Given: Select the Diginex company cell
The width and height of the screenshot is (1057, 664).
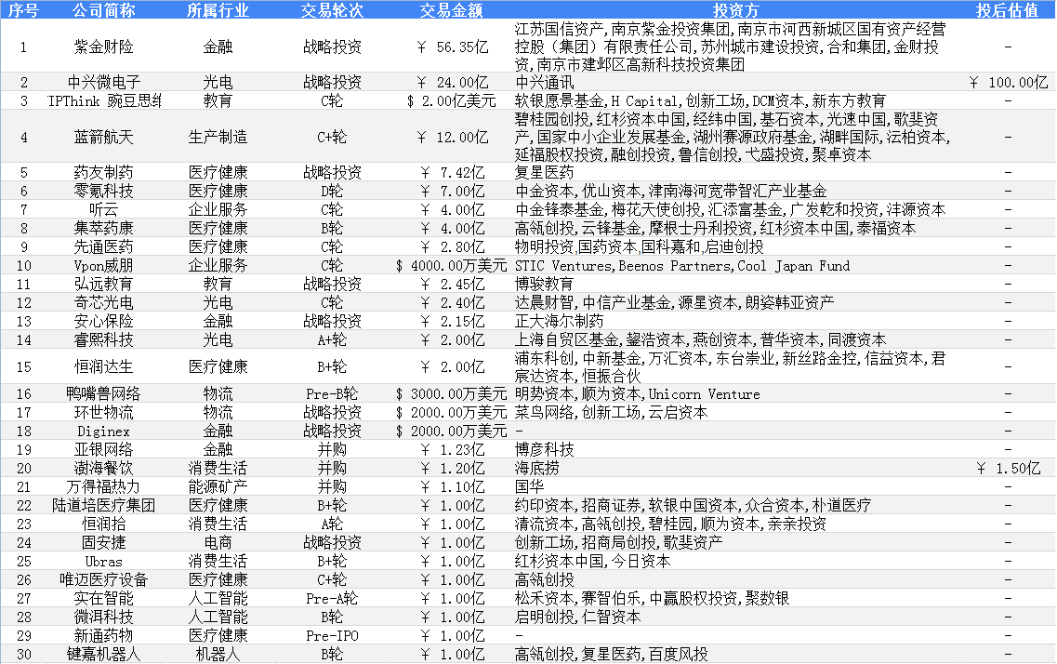Looking at the screenshot, I should (x=104, y=431).
